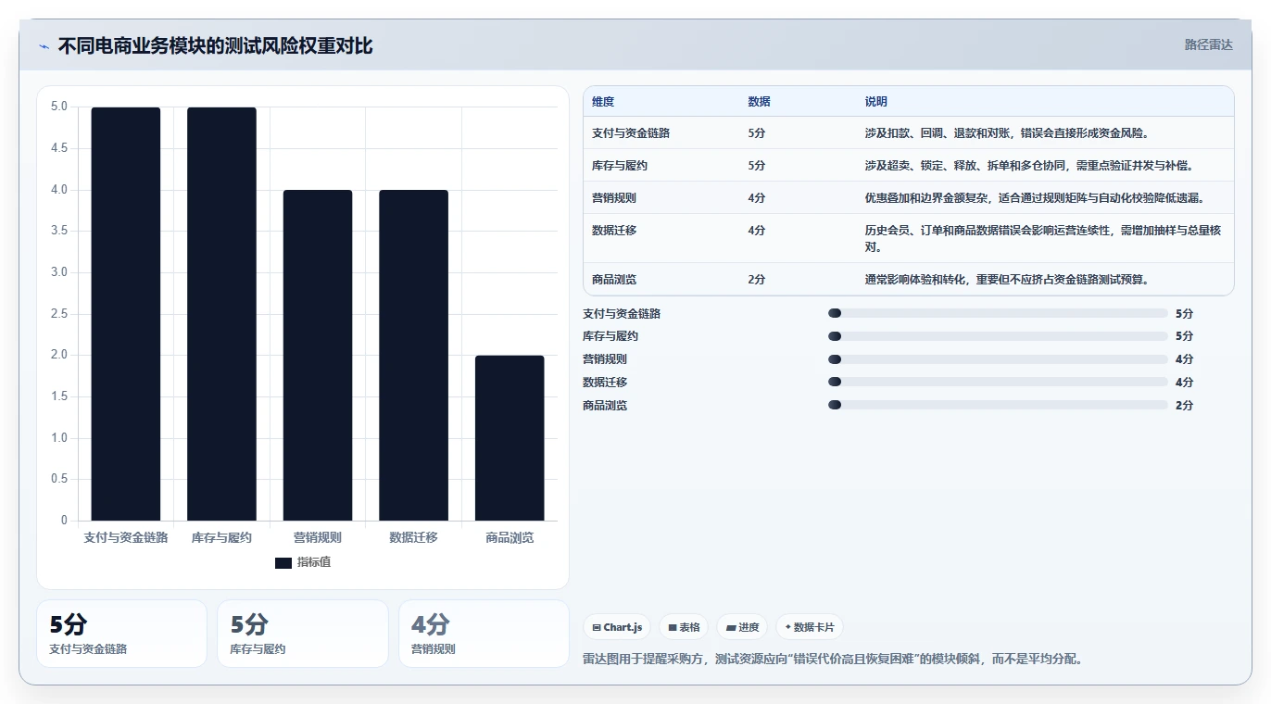Click the description starting 历史会员、订单
This screenshot has width=1271, height=704.
click(1042, 239)
